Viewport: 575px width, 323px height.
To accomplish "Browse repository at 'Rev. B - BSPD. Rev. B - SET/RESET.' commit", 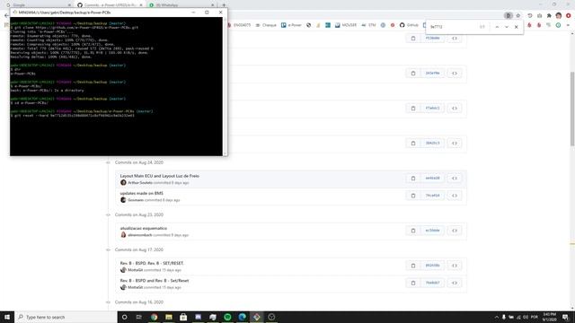I will [455, 266].
